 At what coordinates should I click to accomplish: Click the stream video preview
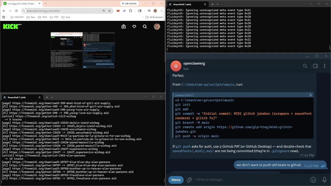click(82, 50)
